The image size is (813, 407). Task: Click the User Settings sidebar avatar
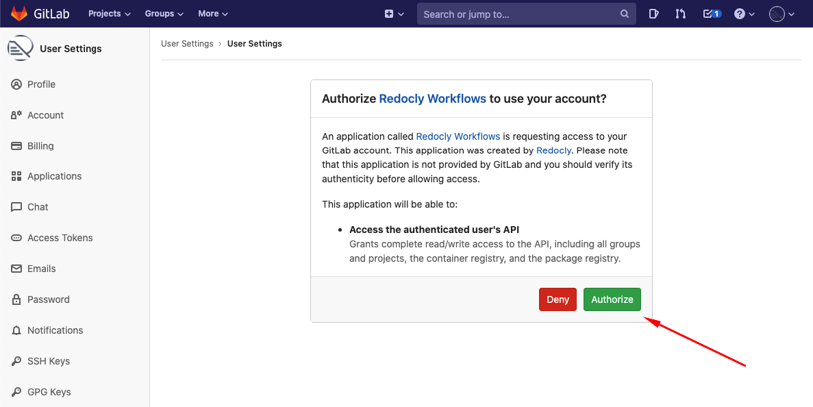coord(21,48)
